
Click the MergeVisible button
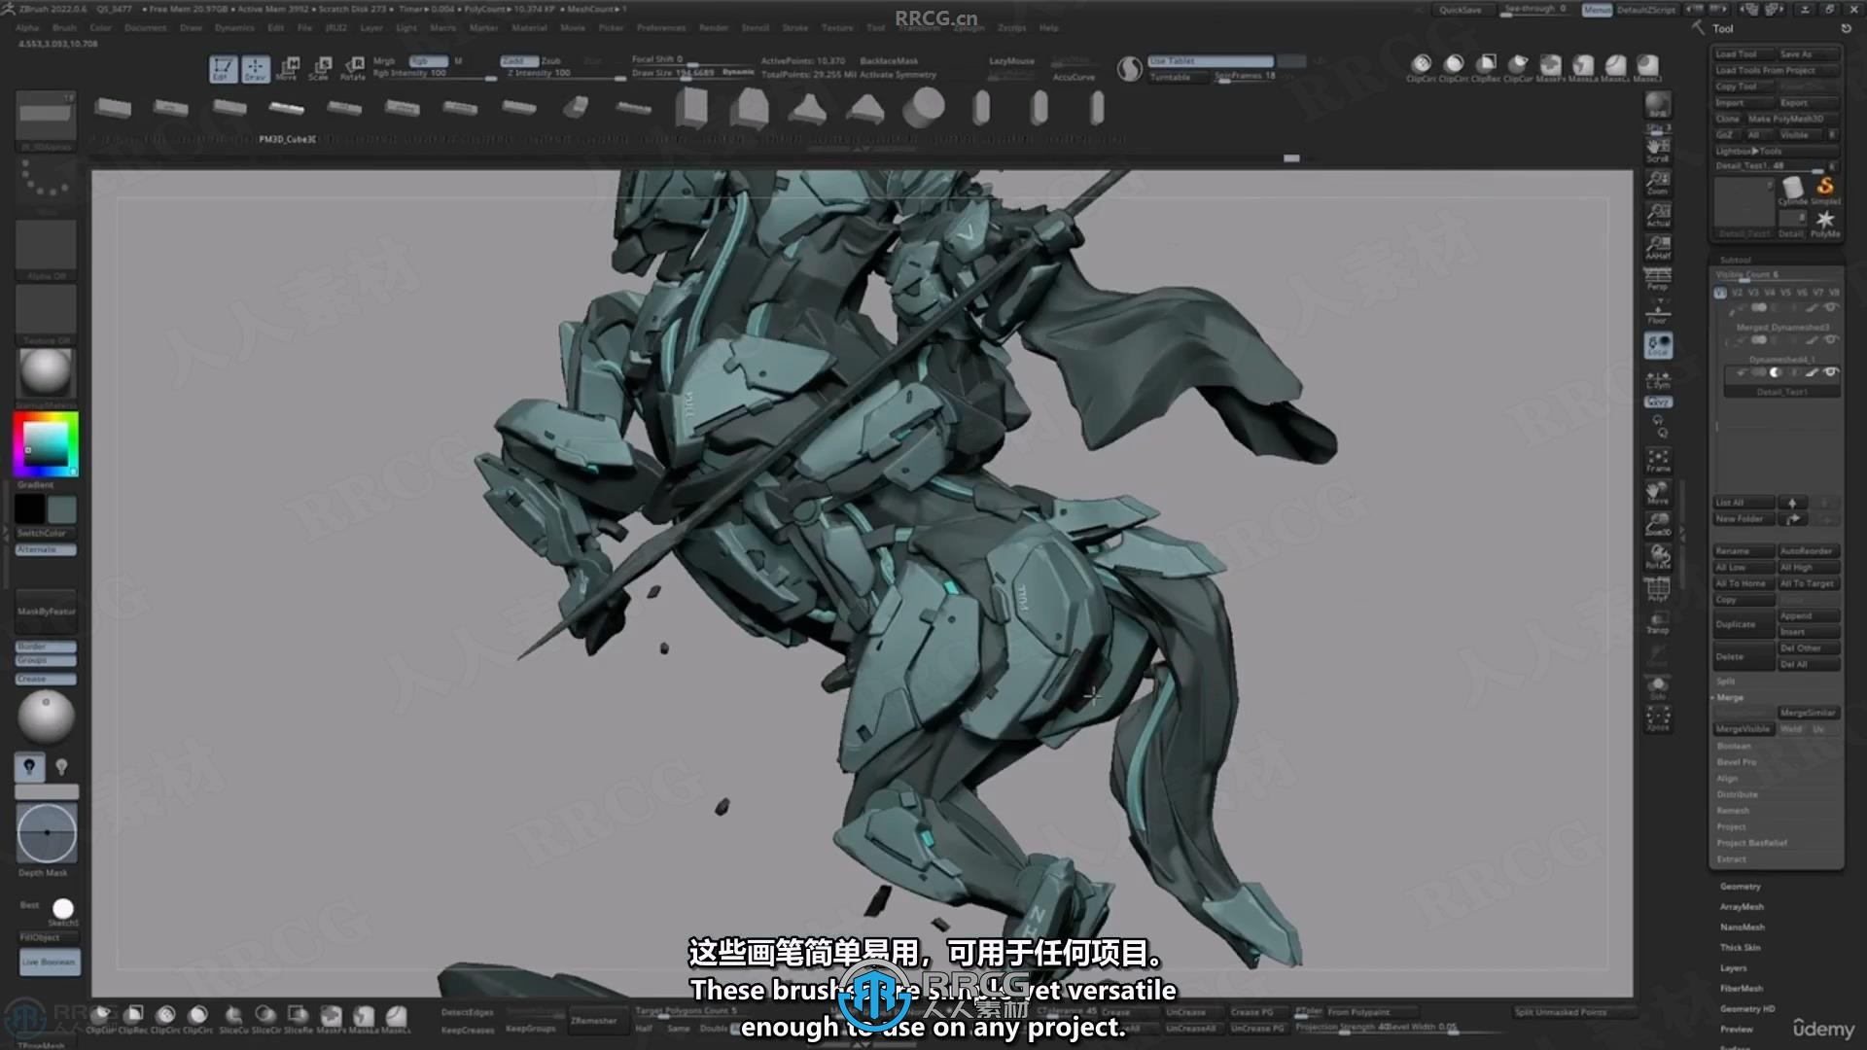click(1744, 729)
